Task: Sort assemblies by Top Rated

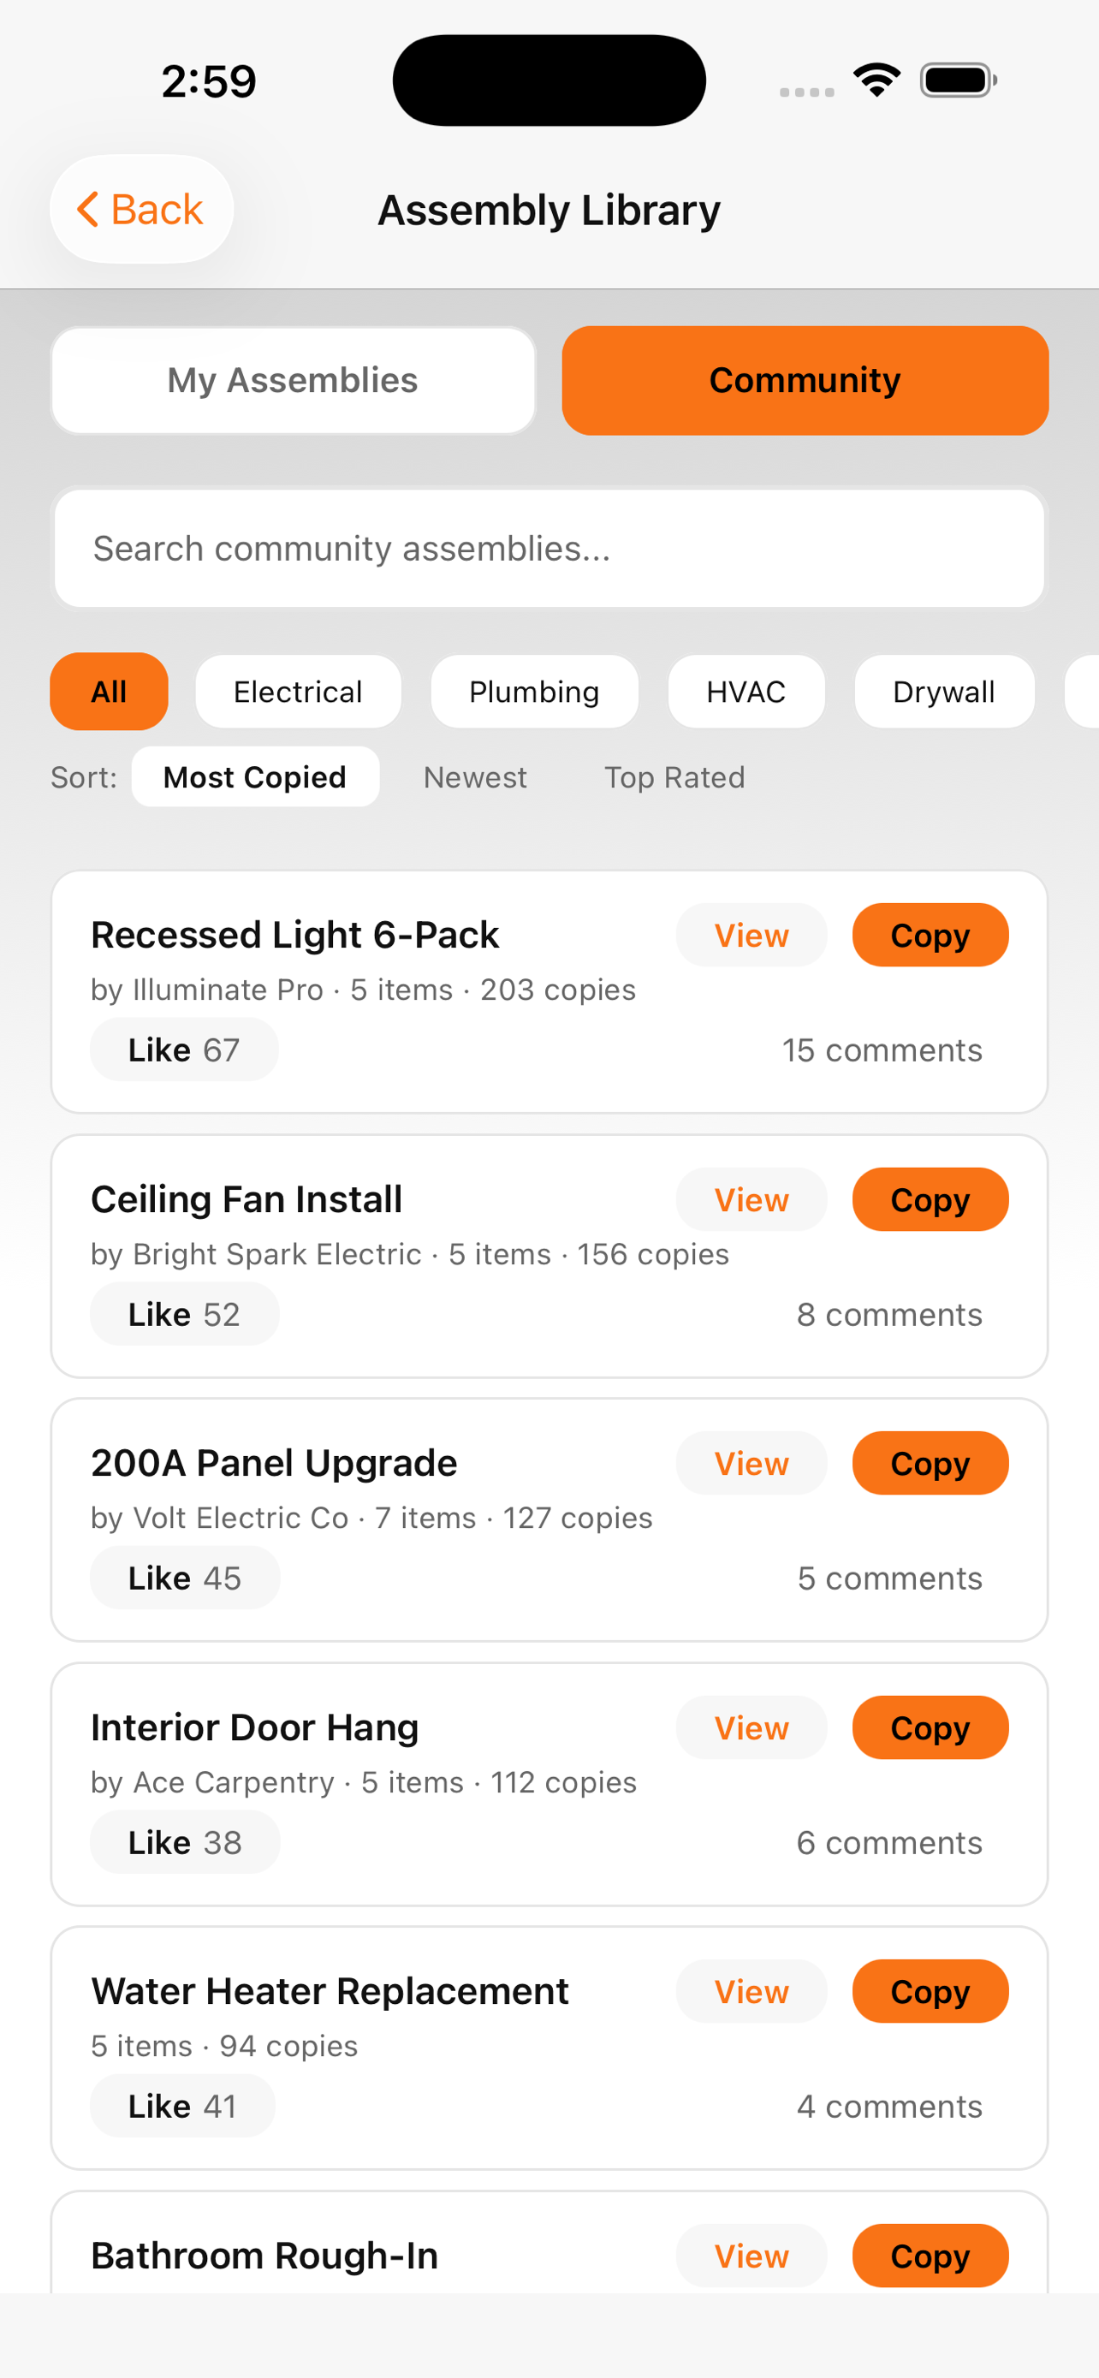Action: [674, 777]
